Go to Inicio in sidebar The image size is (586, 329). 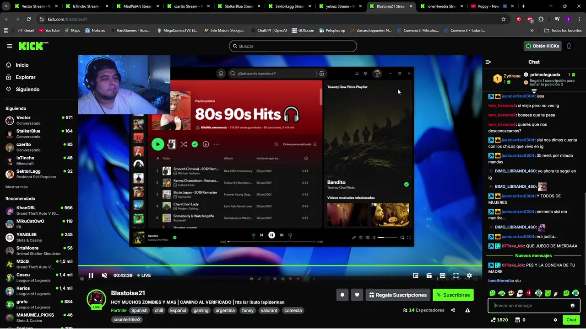22,65
